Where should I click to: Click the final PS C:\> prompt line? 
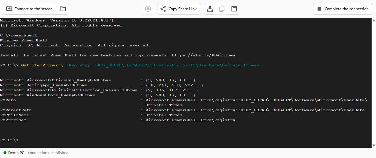coord(9,140)
